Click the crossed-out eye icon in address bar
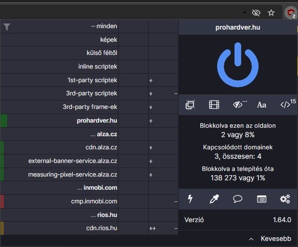298x247 pixels. click(x=256, y=13)
